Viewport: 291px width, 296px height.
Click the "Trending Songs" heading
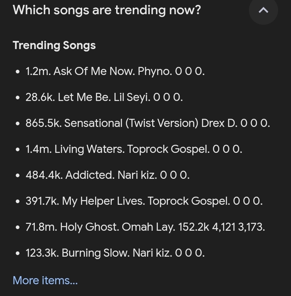tap(54, 45)
